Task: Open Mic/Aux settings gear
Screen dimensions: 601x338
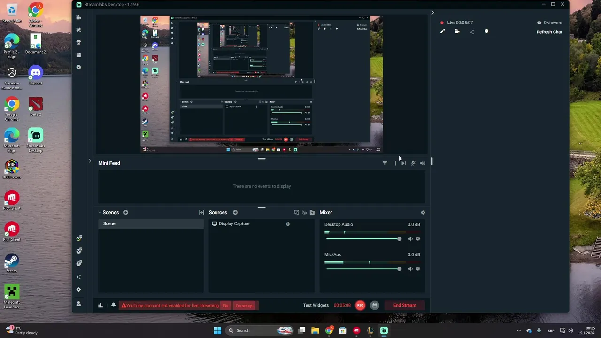Action: pyautogui.click(x=418, y=269)
